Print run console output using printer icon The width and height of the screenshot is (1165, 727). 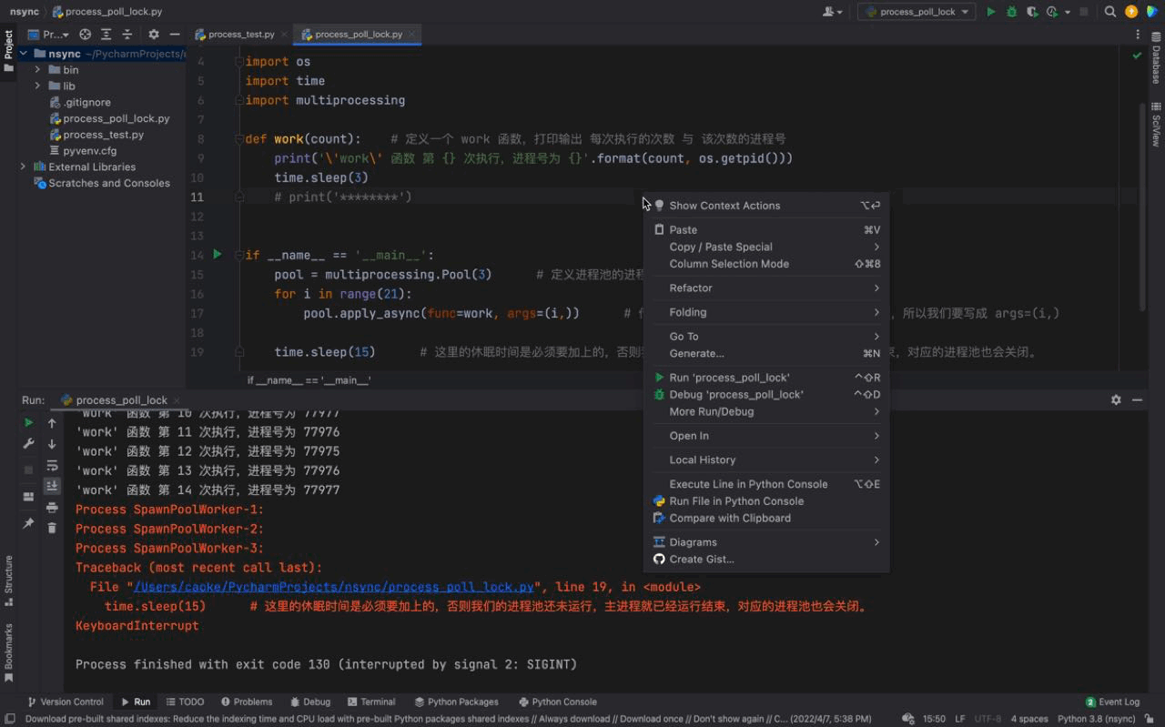52,507
